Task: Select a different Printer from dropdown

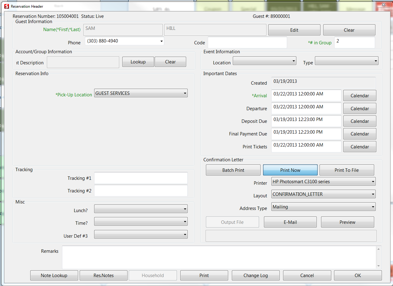Action: [323, 182]
